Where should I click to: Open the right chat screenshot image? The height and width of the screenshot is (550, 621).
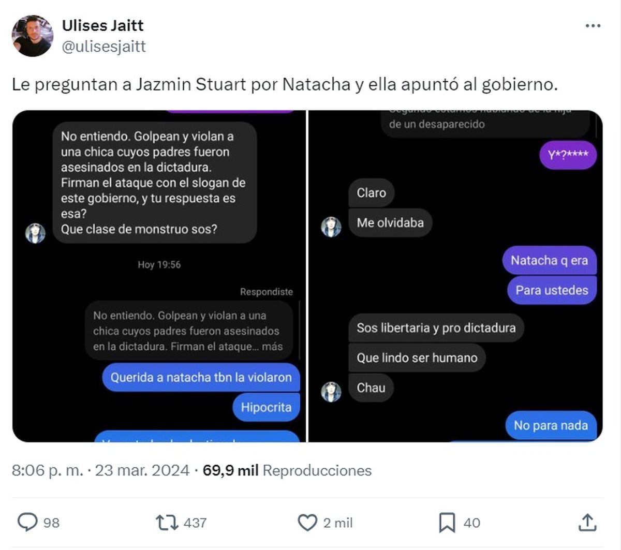point(456,276)
